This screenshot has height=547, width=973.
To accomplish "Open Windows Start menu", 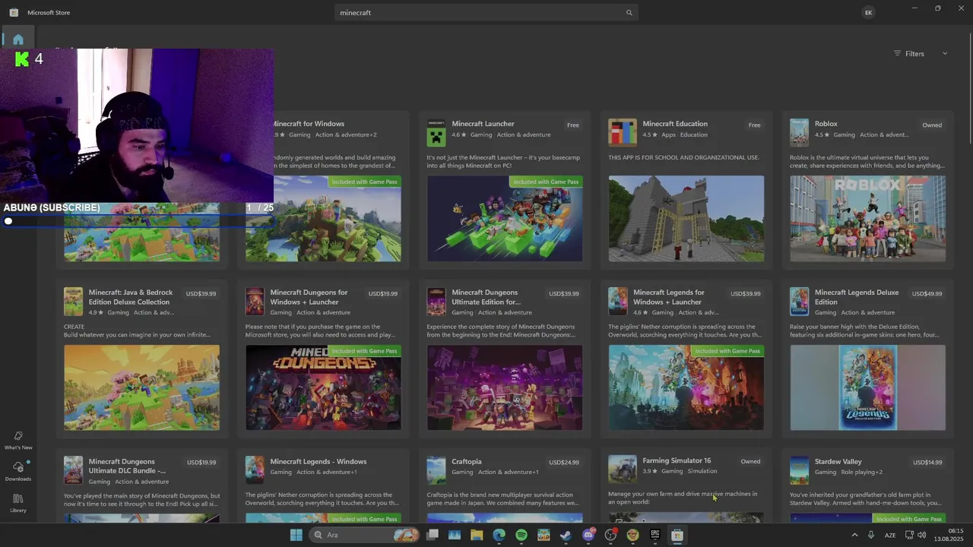I will 296,535.
